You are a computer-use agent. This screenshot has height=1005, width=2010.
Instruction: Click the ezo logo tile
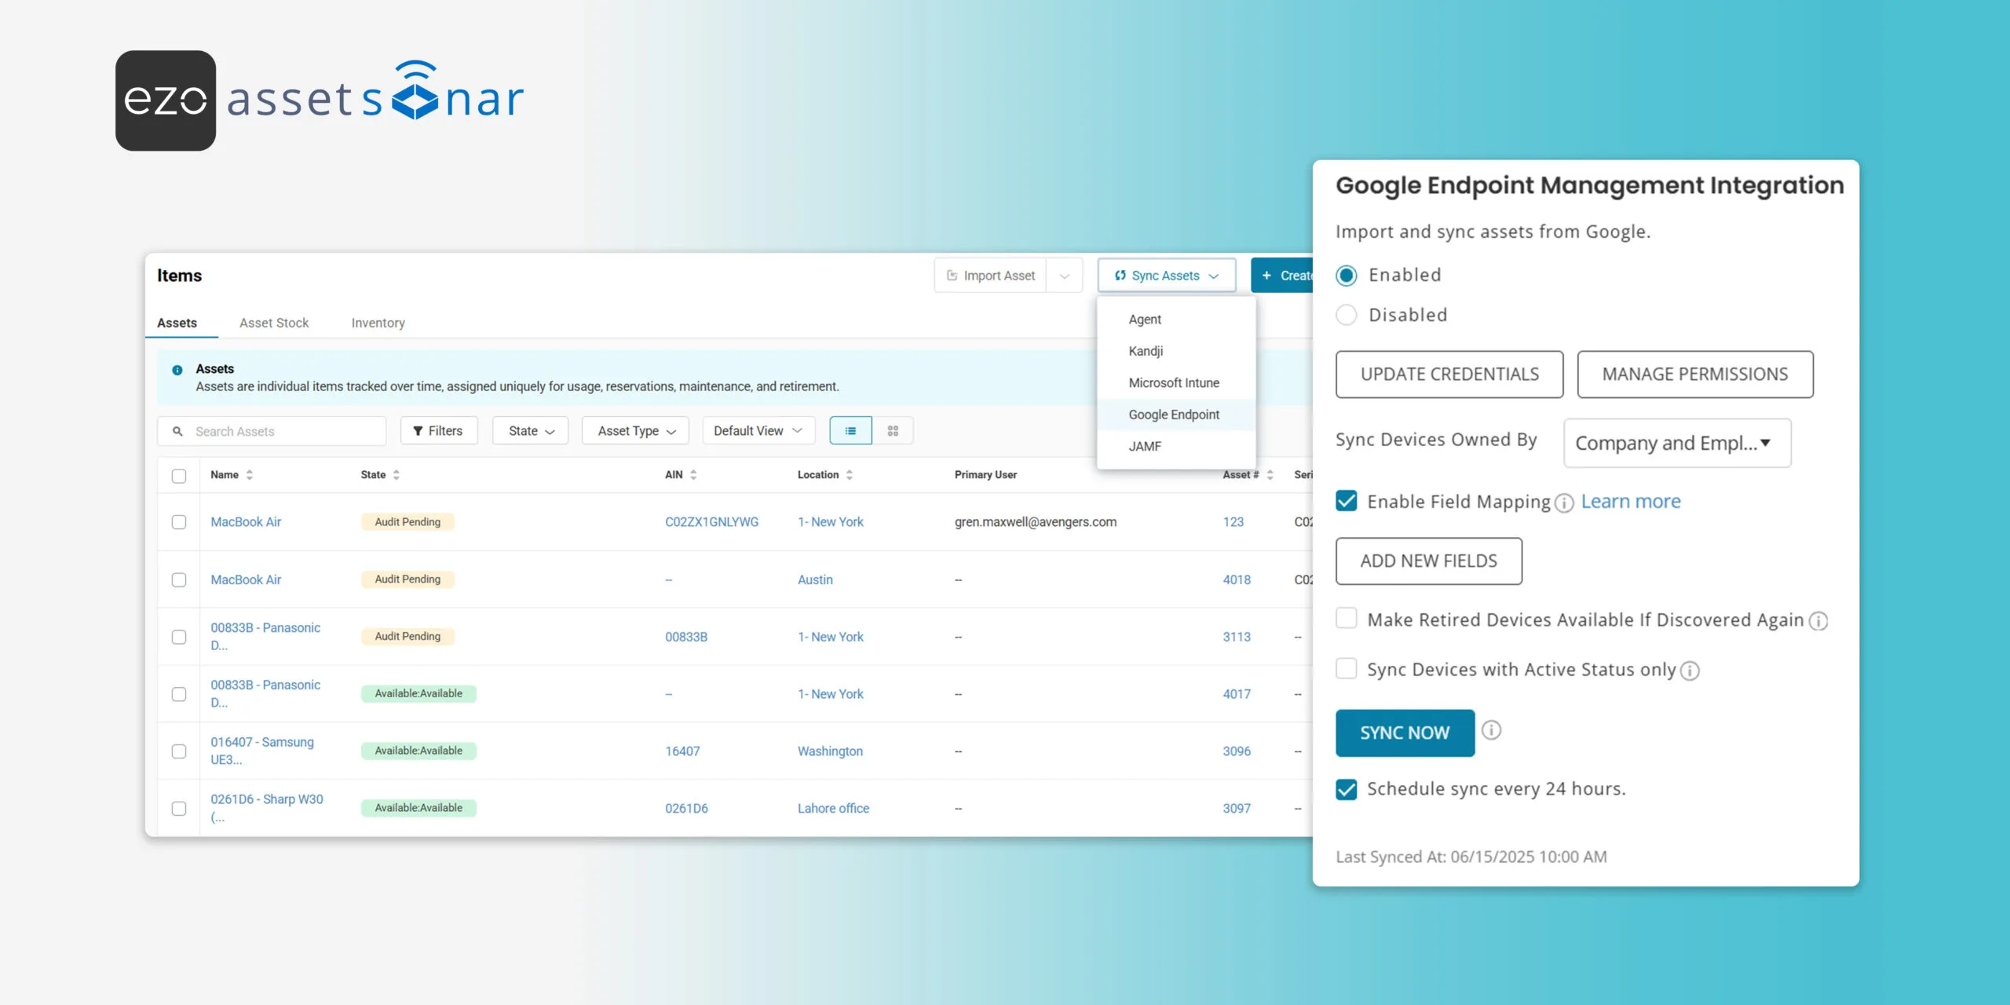coord(166,100)
